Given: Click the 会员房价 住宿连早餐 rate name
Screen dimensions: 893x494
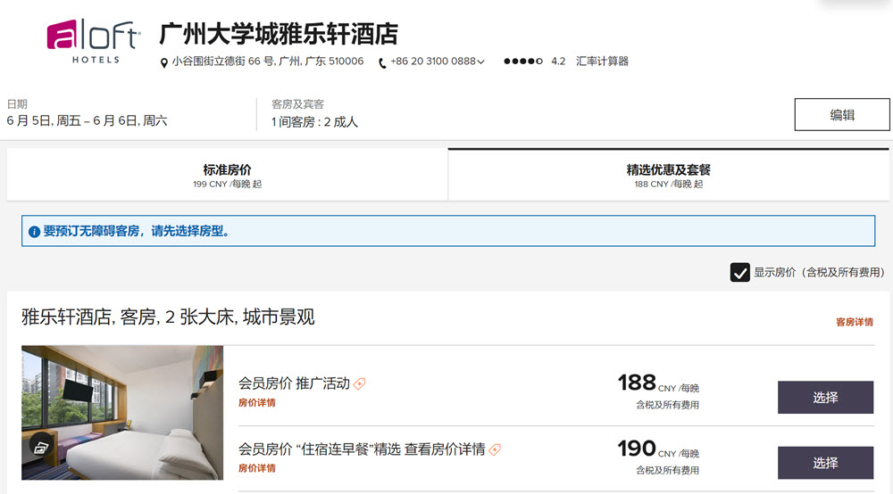Looking at the screenshot, I should 362,449.
